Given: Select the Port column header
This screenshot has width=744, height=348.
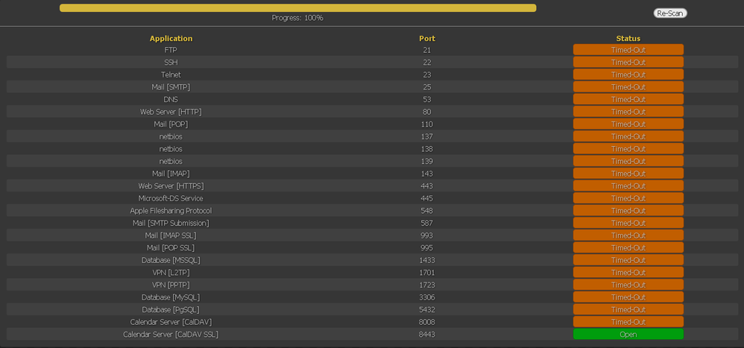Looking at the screenshot, I should 427,39.
